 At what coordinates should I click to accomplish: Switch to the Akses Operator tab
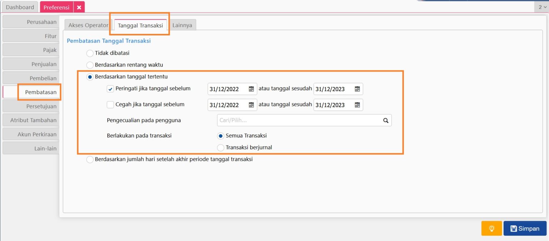pos(88,25)
